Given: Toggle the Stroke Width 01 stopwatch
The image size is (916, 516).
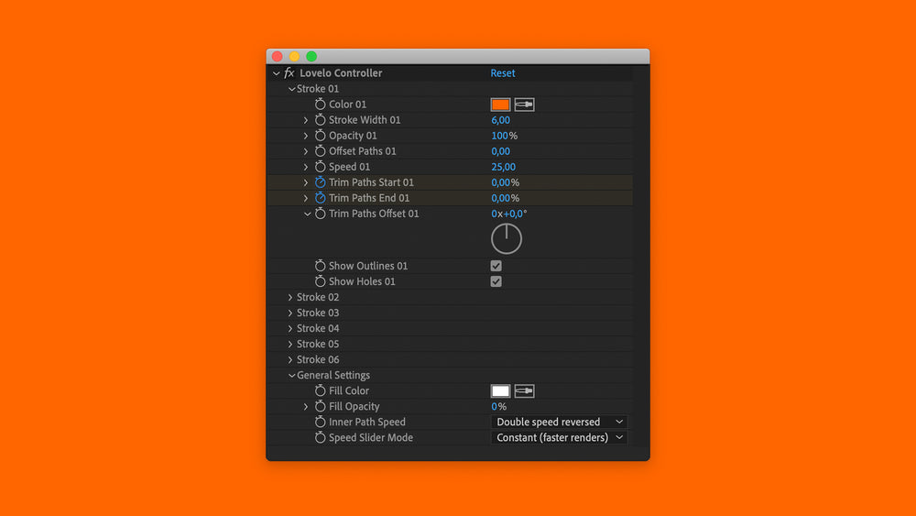Looking at the screenshot, I should pos(320,120).
